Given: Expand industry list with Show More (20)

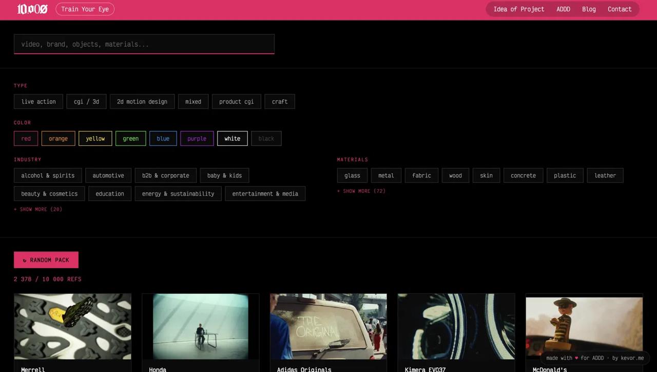Looking at the screenshot, I should (x=38, y=209).
